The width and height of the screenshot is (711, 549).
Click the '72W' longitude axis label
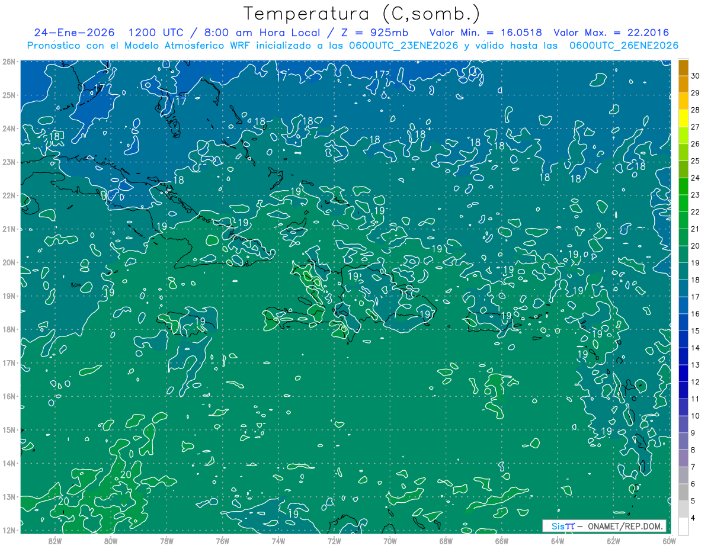coord(334,541)
